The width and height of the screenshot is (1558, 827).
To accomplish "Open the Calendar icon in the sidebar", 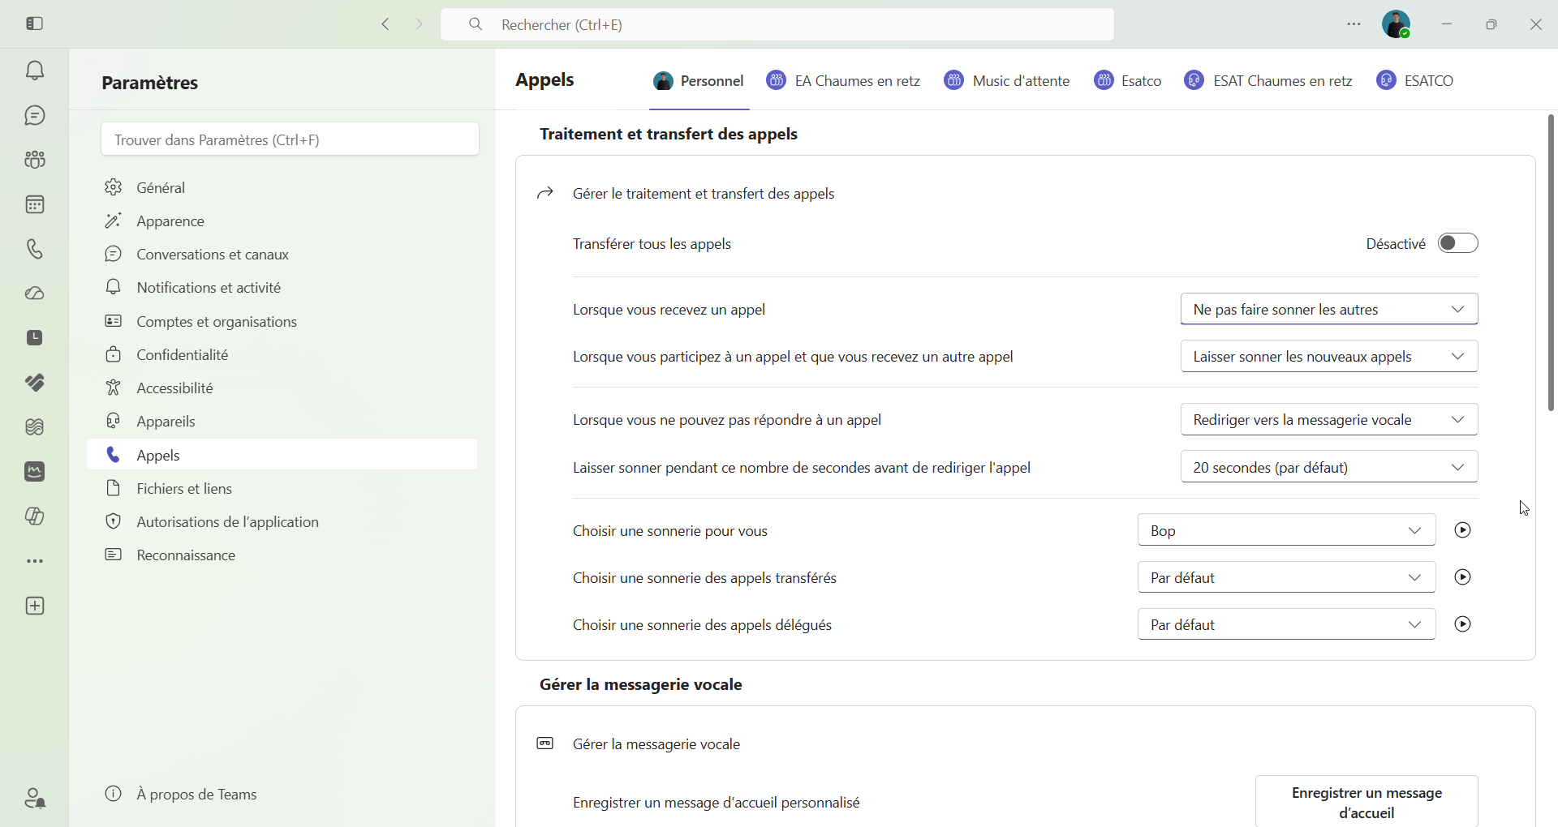I will [34, 204].
